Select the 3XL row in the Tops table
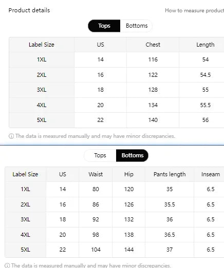224x268 pixels. point(117,90)
